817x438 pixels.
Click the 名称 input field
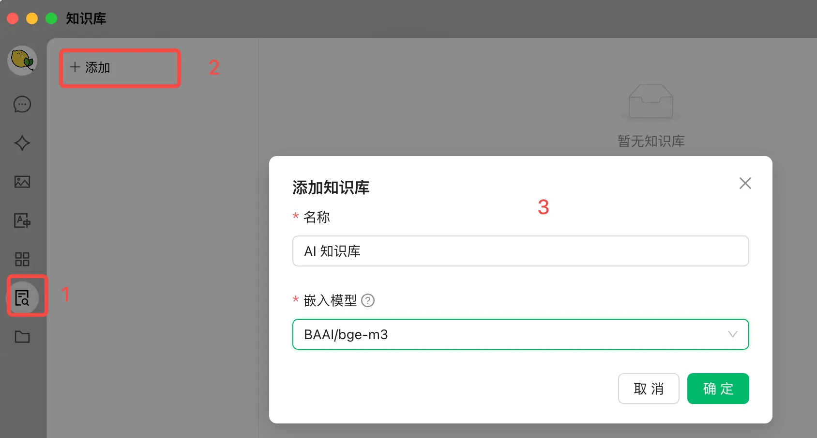[x=521, y=251]
